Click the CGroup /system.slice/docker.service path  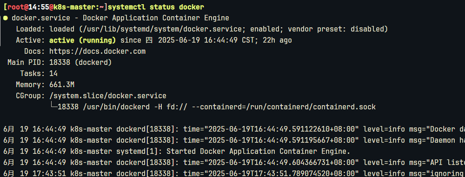[x=108, y=96]
